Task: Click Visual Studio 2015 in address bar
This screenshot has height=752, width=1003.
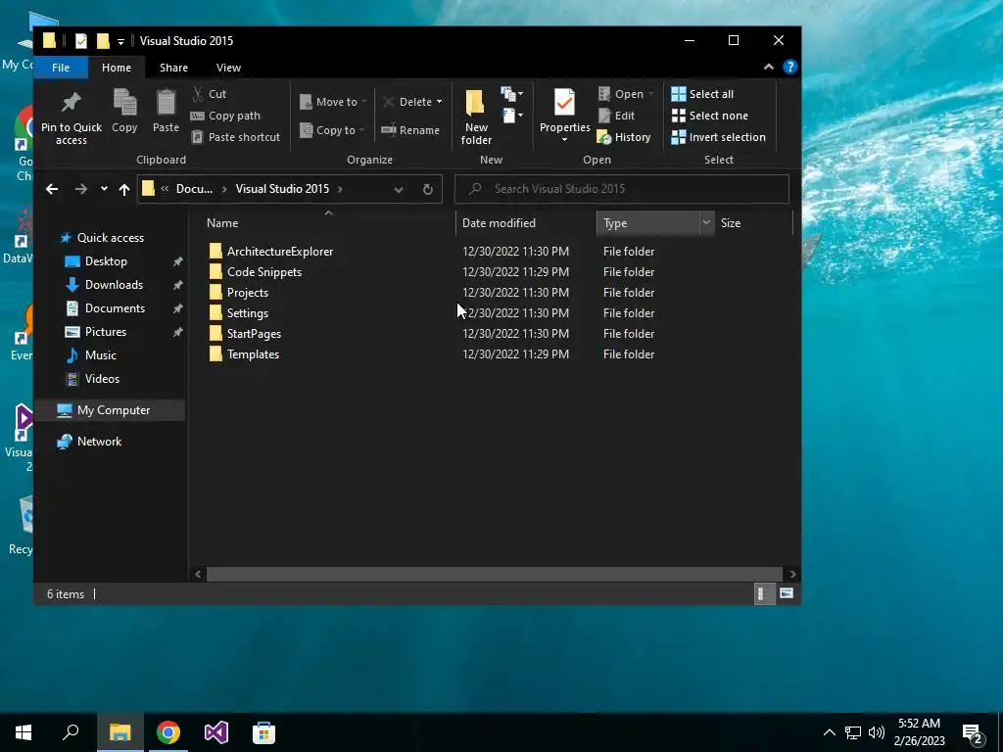Action: pos(282,189)
